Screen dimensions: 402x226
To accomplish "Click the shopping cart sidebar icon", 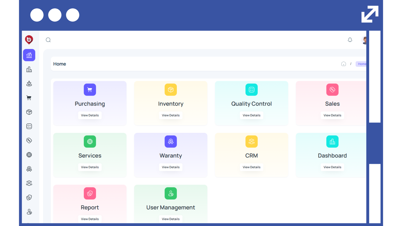I will point(29,98).
